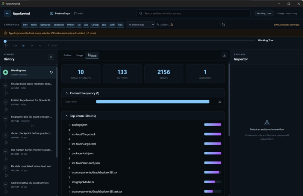Click the green Working tree node icon
This screenshot has width=303, height=196.
pyautogui.click(x=5, y=72)
